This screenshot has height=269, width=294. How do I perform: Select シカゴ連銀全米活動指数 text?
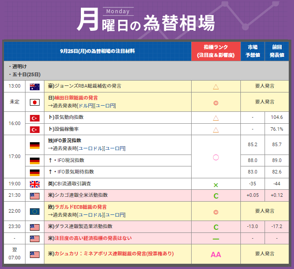[x=81, y=195]
